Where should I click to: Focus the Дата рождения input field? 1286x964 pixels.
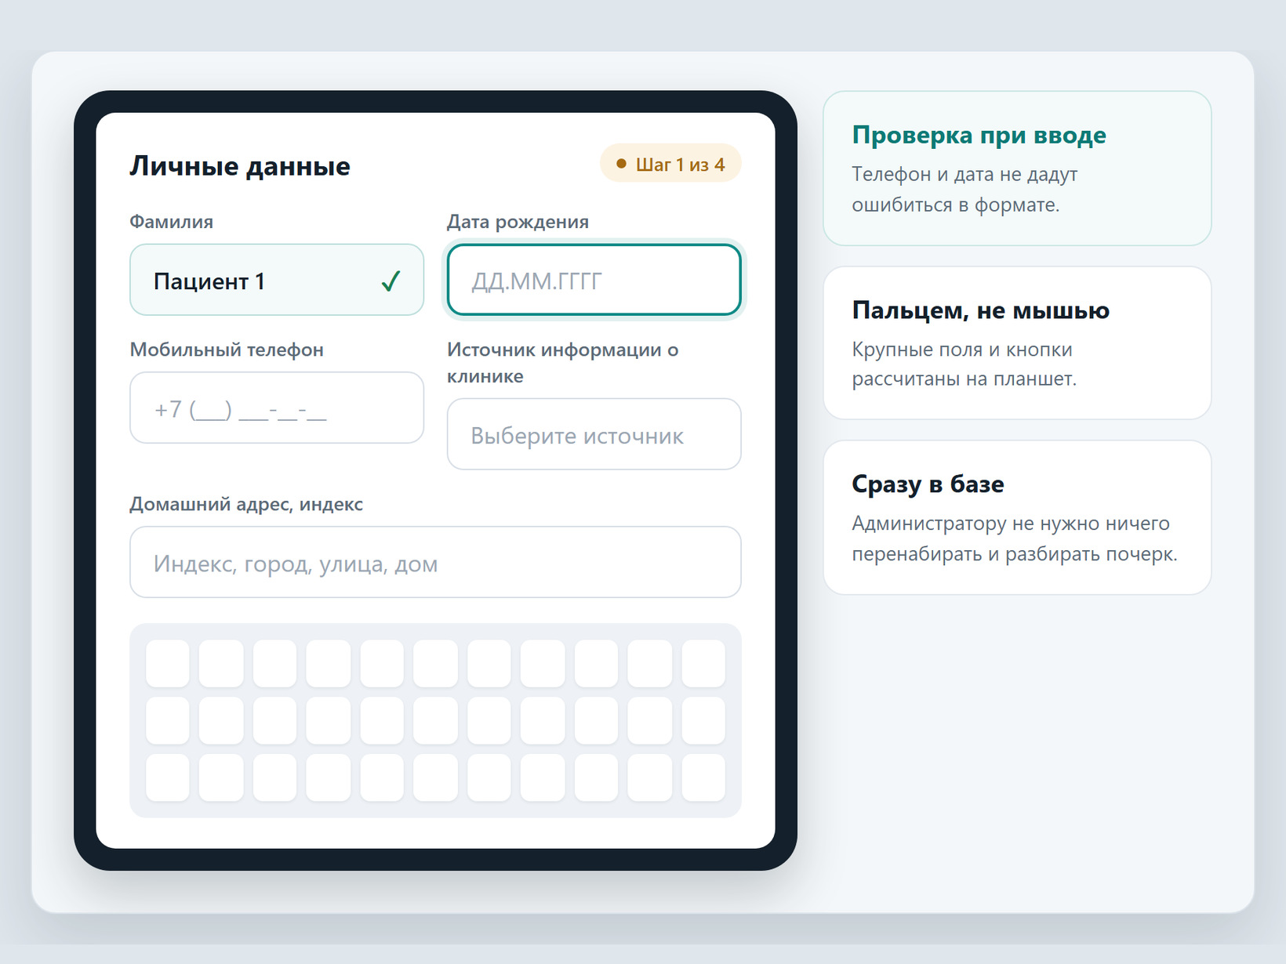[594, 280]
